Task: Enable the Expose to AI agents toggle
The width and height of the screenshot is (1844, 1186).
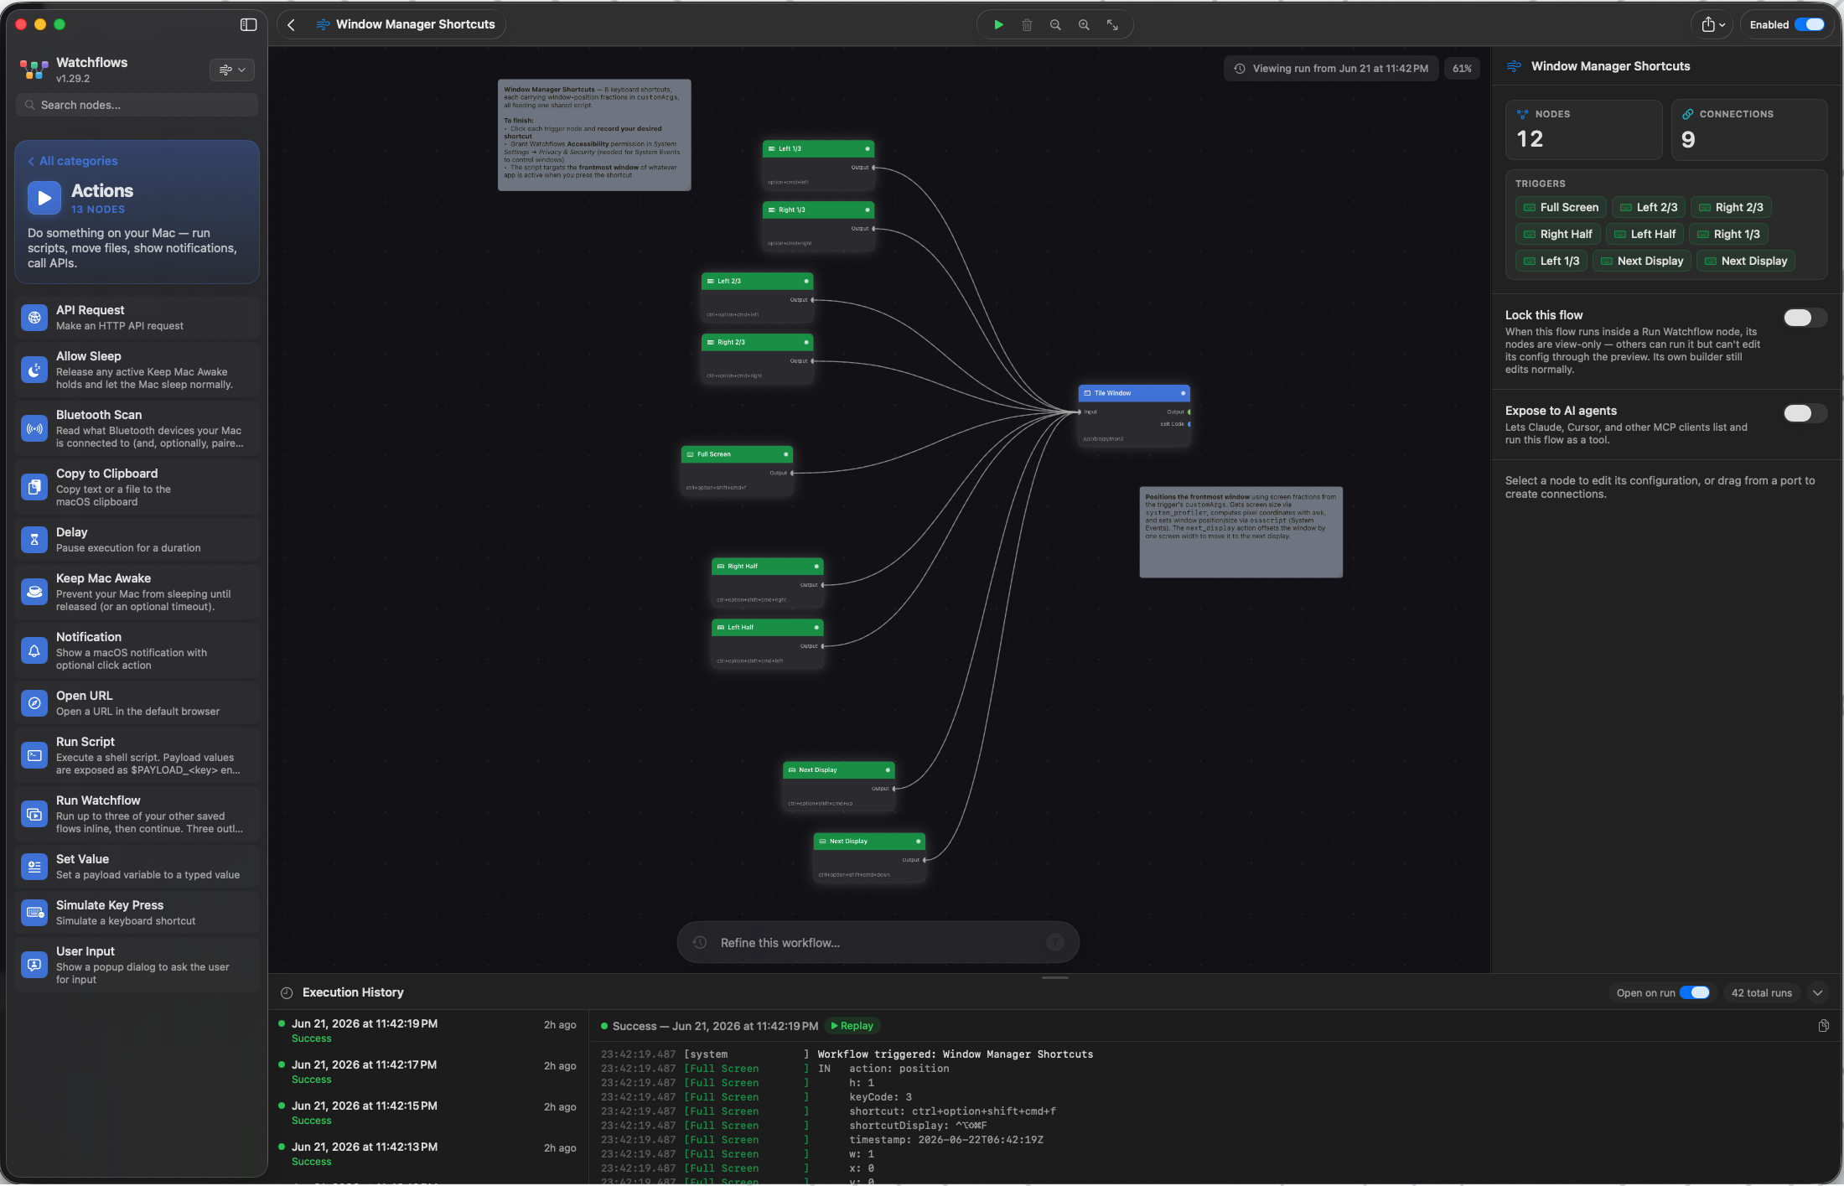Action: pyautogui.click(x=1804, y=413)
